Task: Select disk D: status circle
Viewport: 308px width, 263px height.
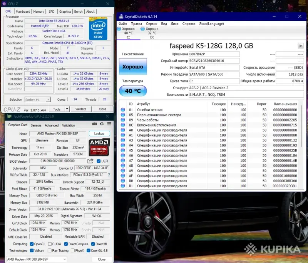Action: click(x=142, y=29)
